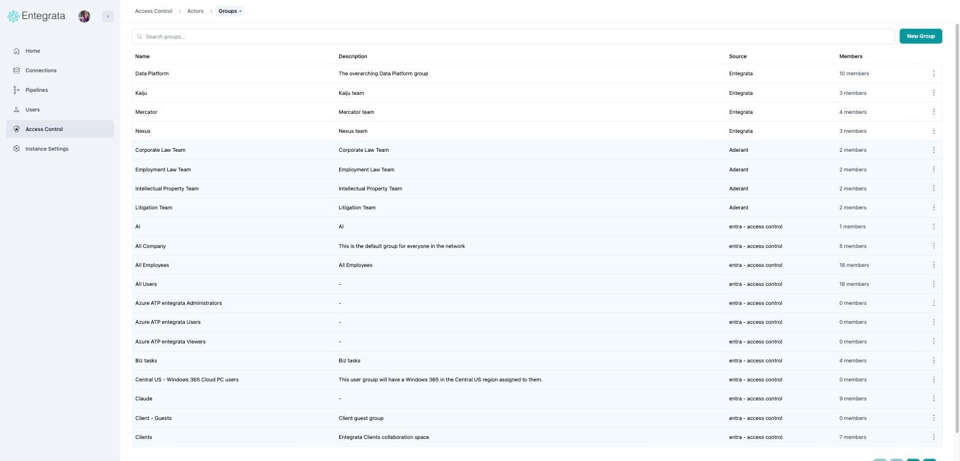Click the Source column header
960x461 pixels.
738,56
